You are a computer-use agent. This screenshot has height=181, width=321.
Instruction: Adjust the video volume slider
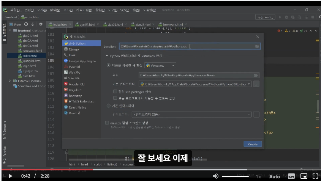(236, 176)
